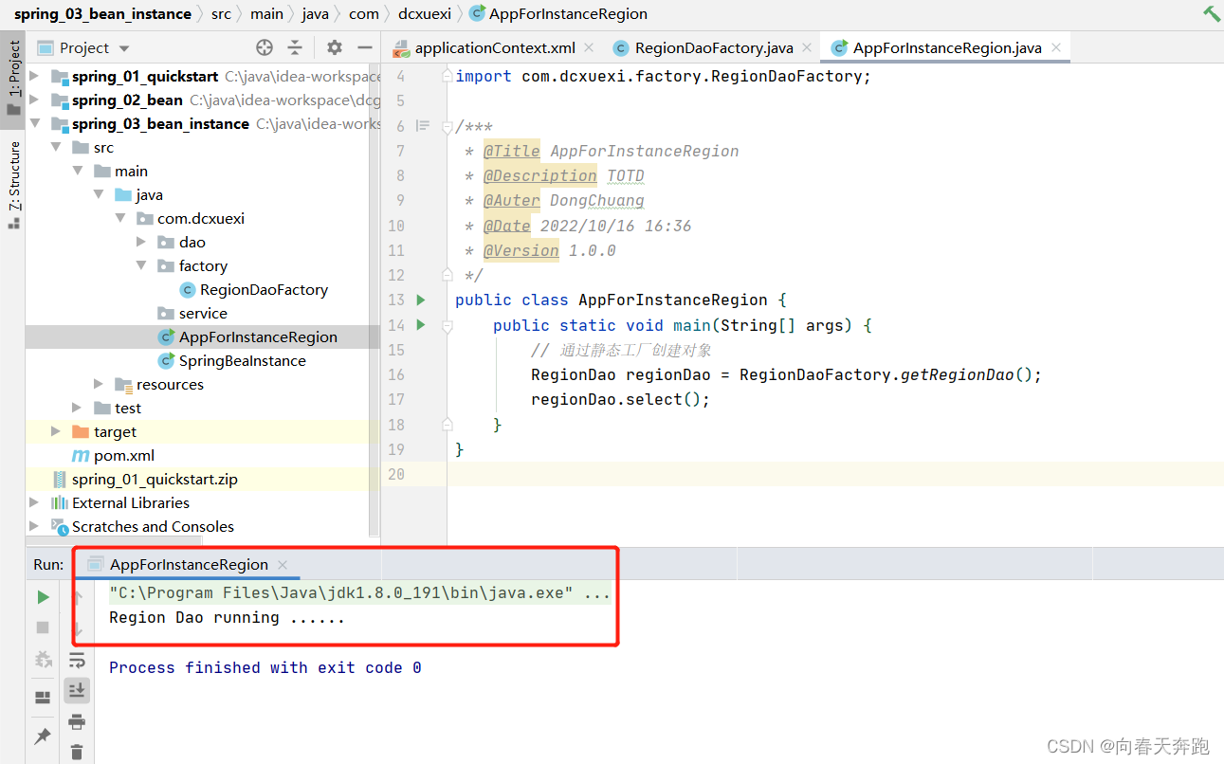Open Project panel settings gear
The image size is (1224, 764).
335,47
